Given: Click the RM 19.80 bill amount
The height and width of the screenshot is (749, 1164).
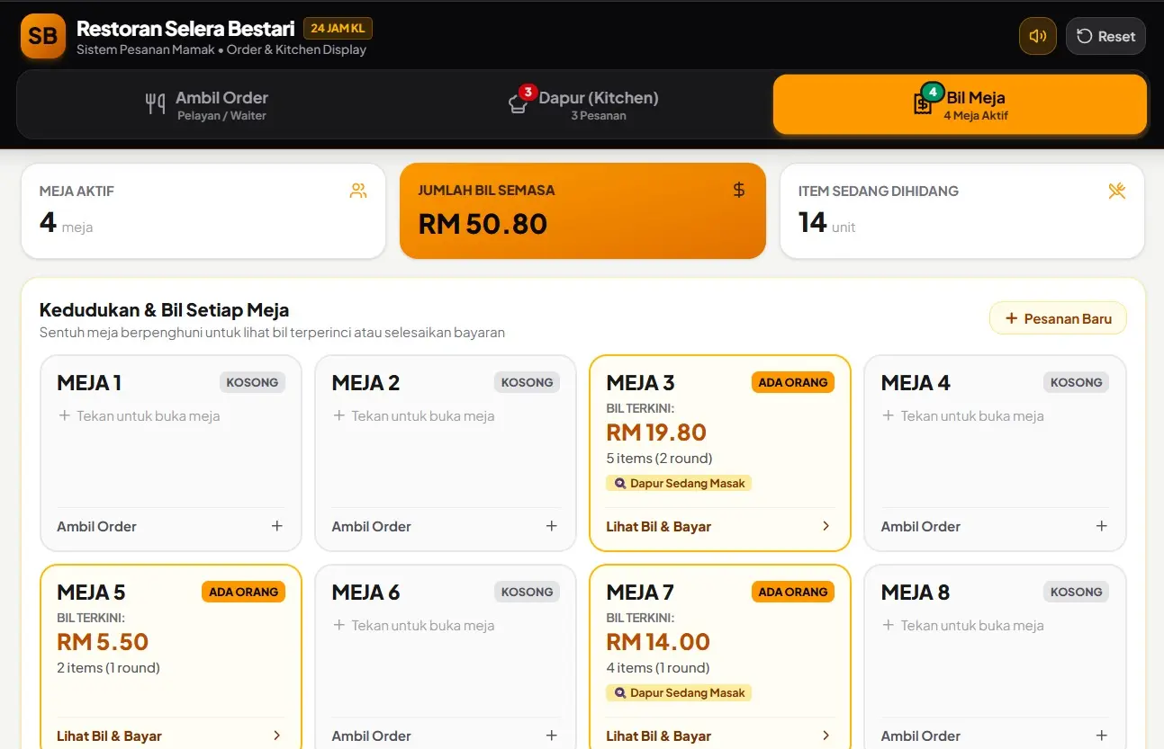Looking at the screenshot, I should [x=656, y=432].
